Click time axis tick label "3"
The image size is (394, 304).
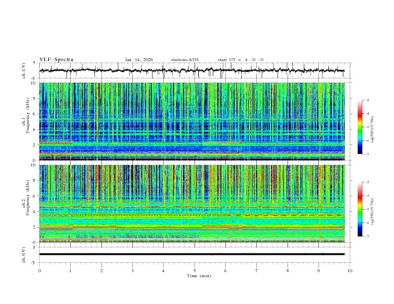132,271
